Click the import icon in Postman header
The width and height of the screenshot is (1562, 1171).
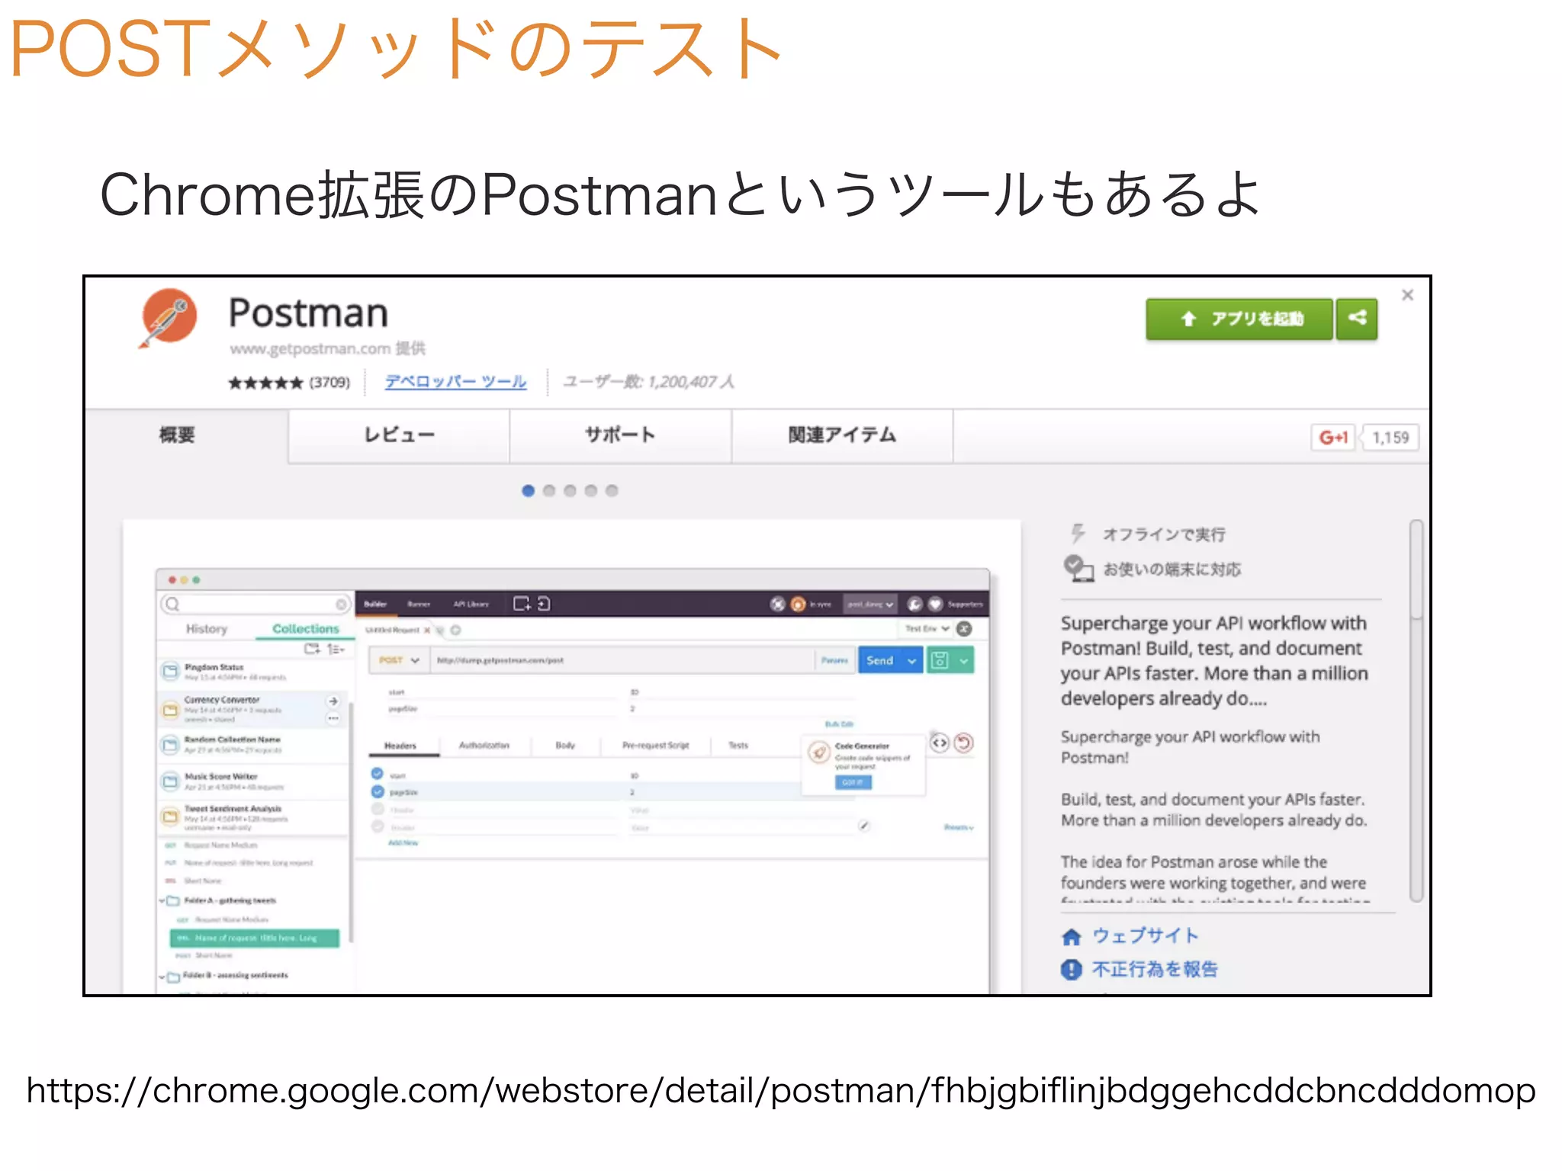tap(544, 604)
